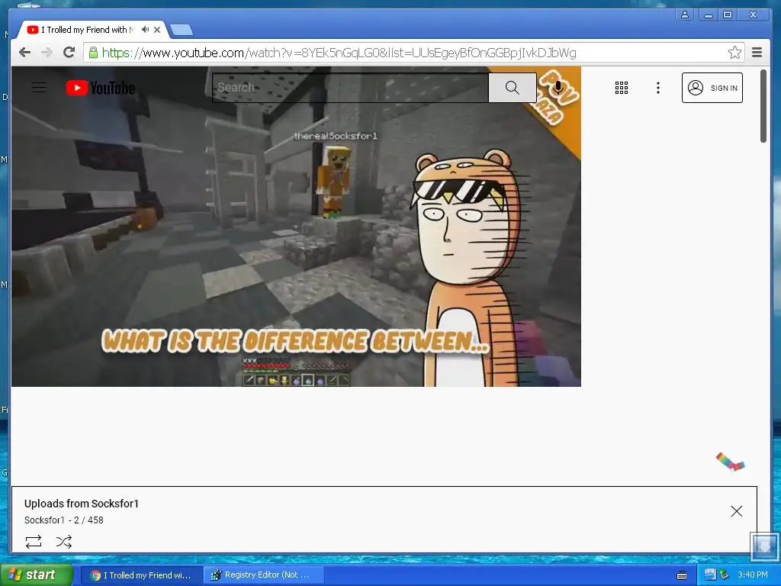
Task: Open YouTube settings three-dot menu
Action: pos(658,88)
